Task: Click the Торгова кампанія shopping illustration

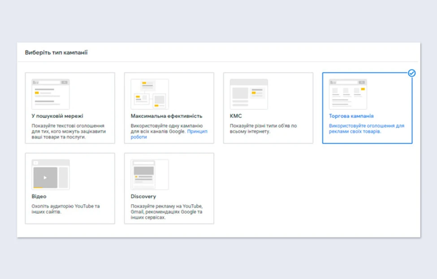Action: (x=348, y=94)
